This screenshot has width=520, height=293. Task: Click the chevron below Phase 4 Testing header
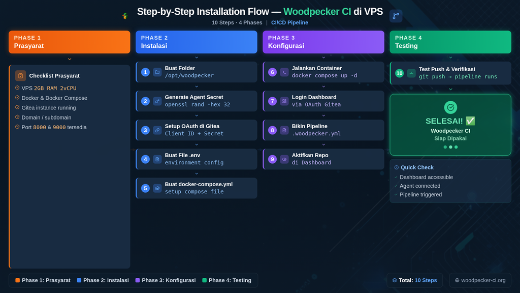pyautogui.click(x=450, y=57)
